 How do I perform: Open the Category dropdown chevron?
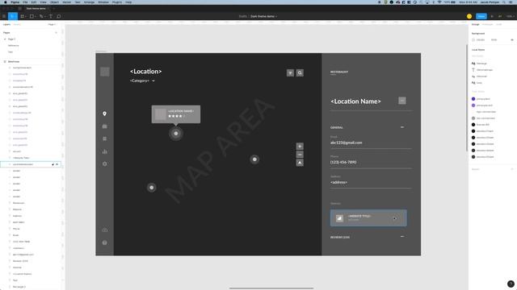point(153,81)
